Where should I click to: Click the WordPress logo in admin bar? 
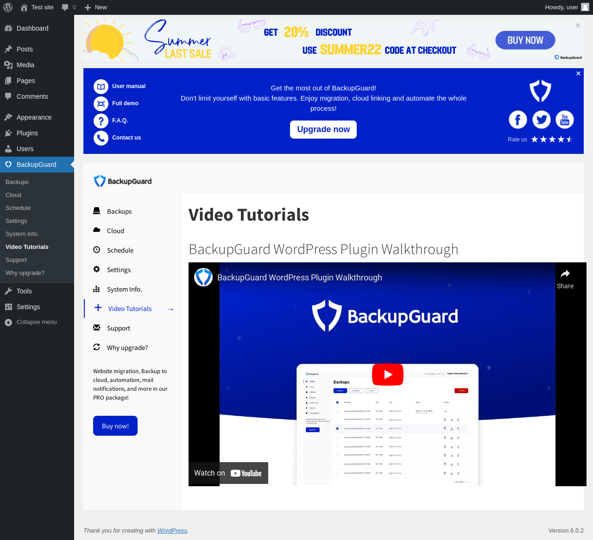(x=8, y=7)
